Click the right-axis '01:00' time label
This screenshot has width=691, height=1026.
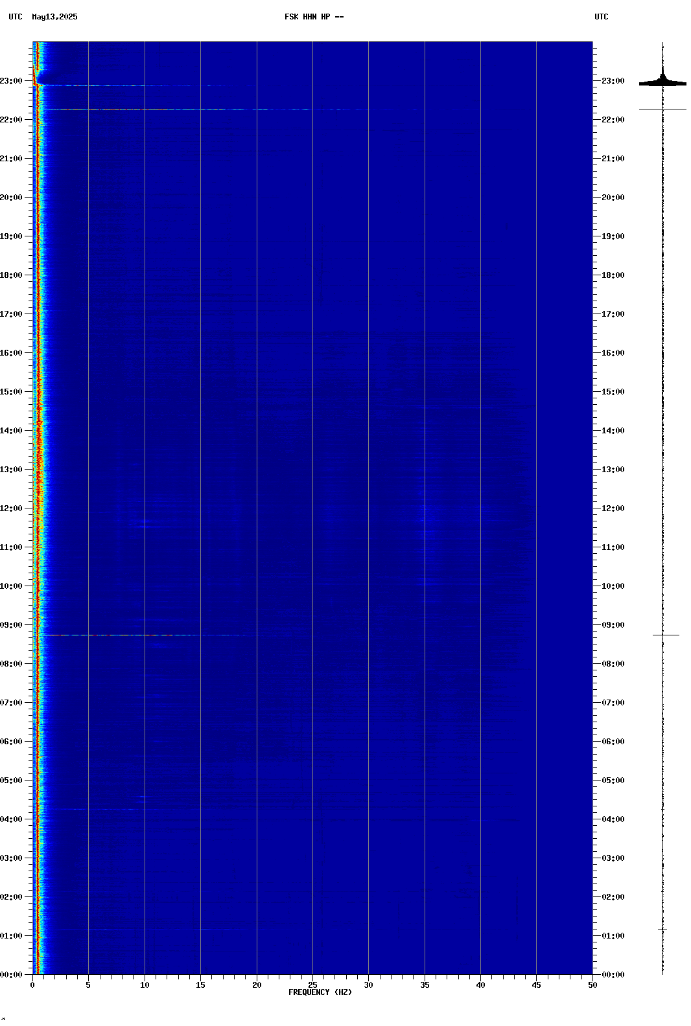click(613, 936)
